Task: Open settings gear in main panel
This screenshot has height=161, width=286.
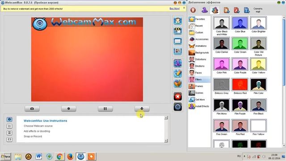Action: 178,106
